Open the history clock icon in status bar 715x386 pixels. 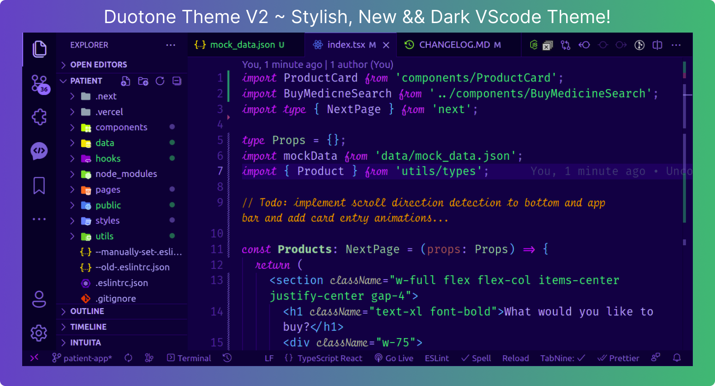click(227, 358)
